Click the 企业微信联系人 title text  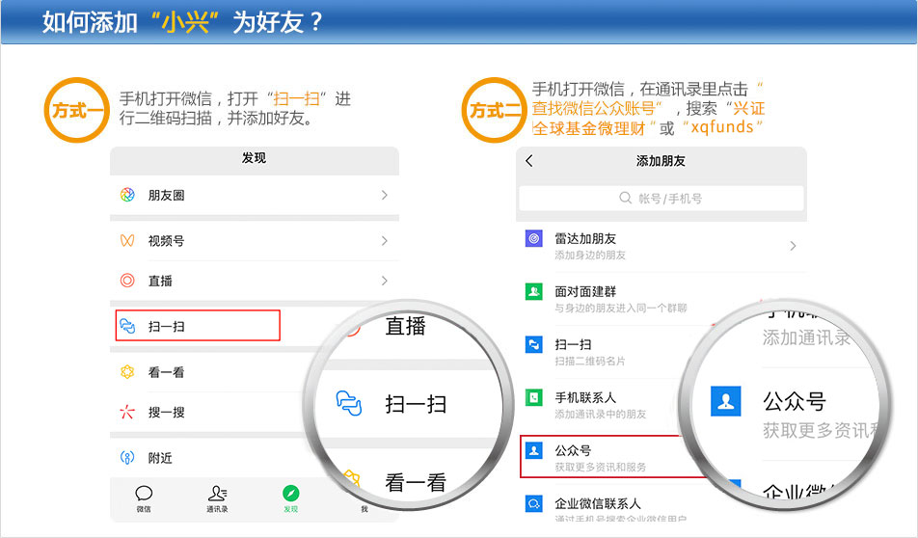click(598, 503)
